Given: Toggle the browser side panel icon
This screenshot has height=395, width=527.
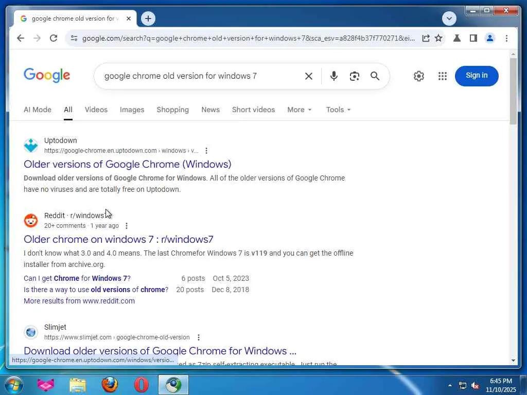Looking at the screenshot, I should [473, 38].
